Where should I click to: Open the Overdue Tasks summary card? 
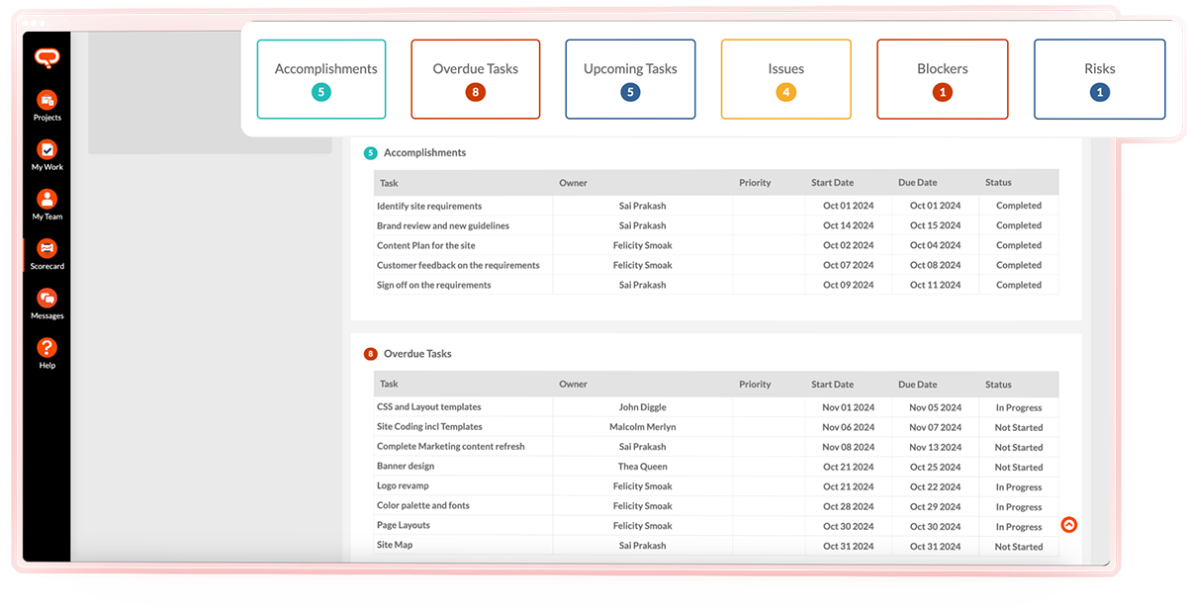(476, 79)
